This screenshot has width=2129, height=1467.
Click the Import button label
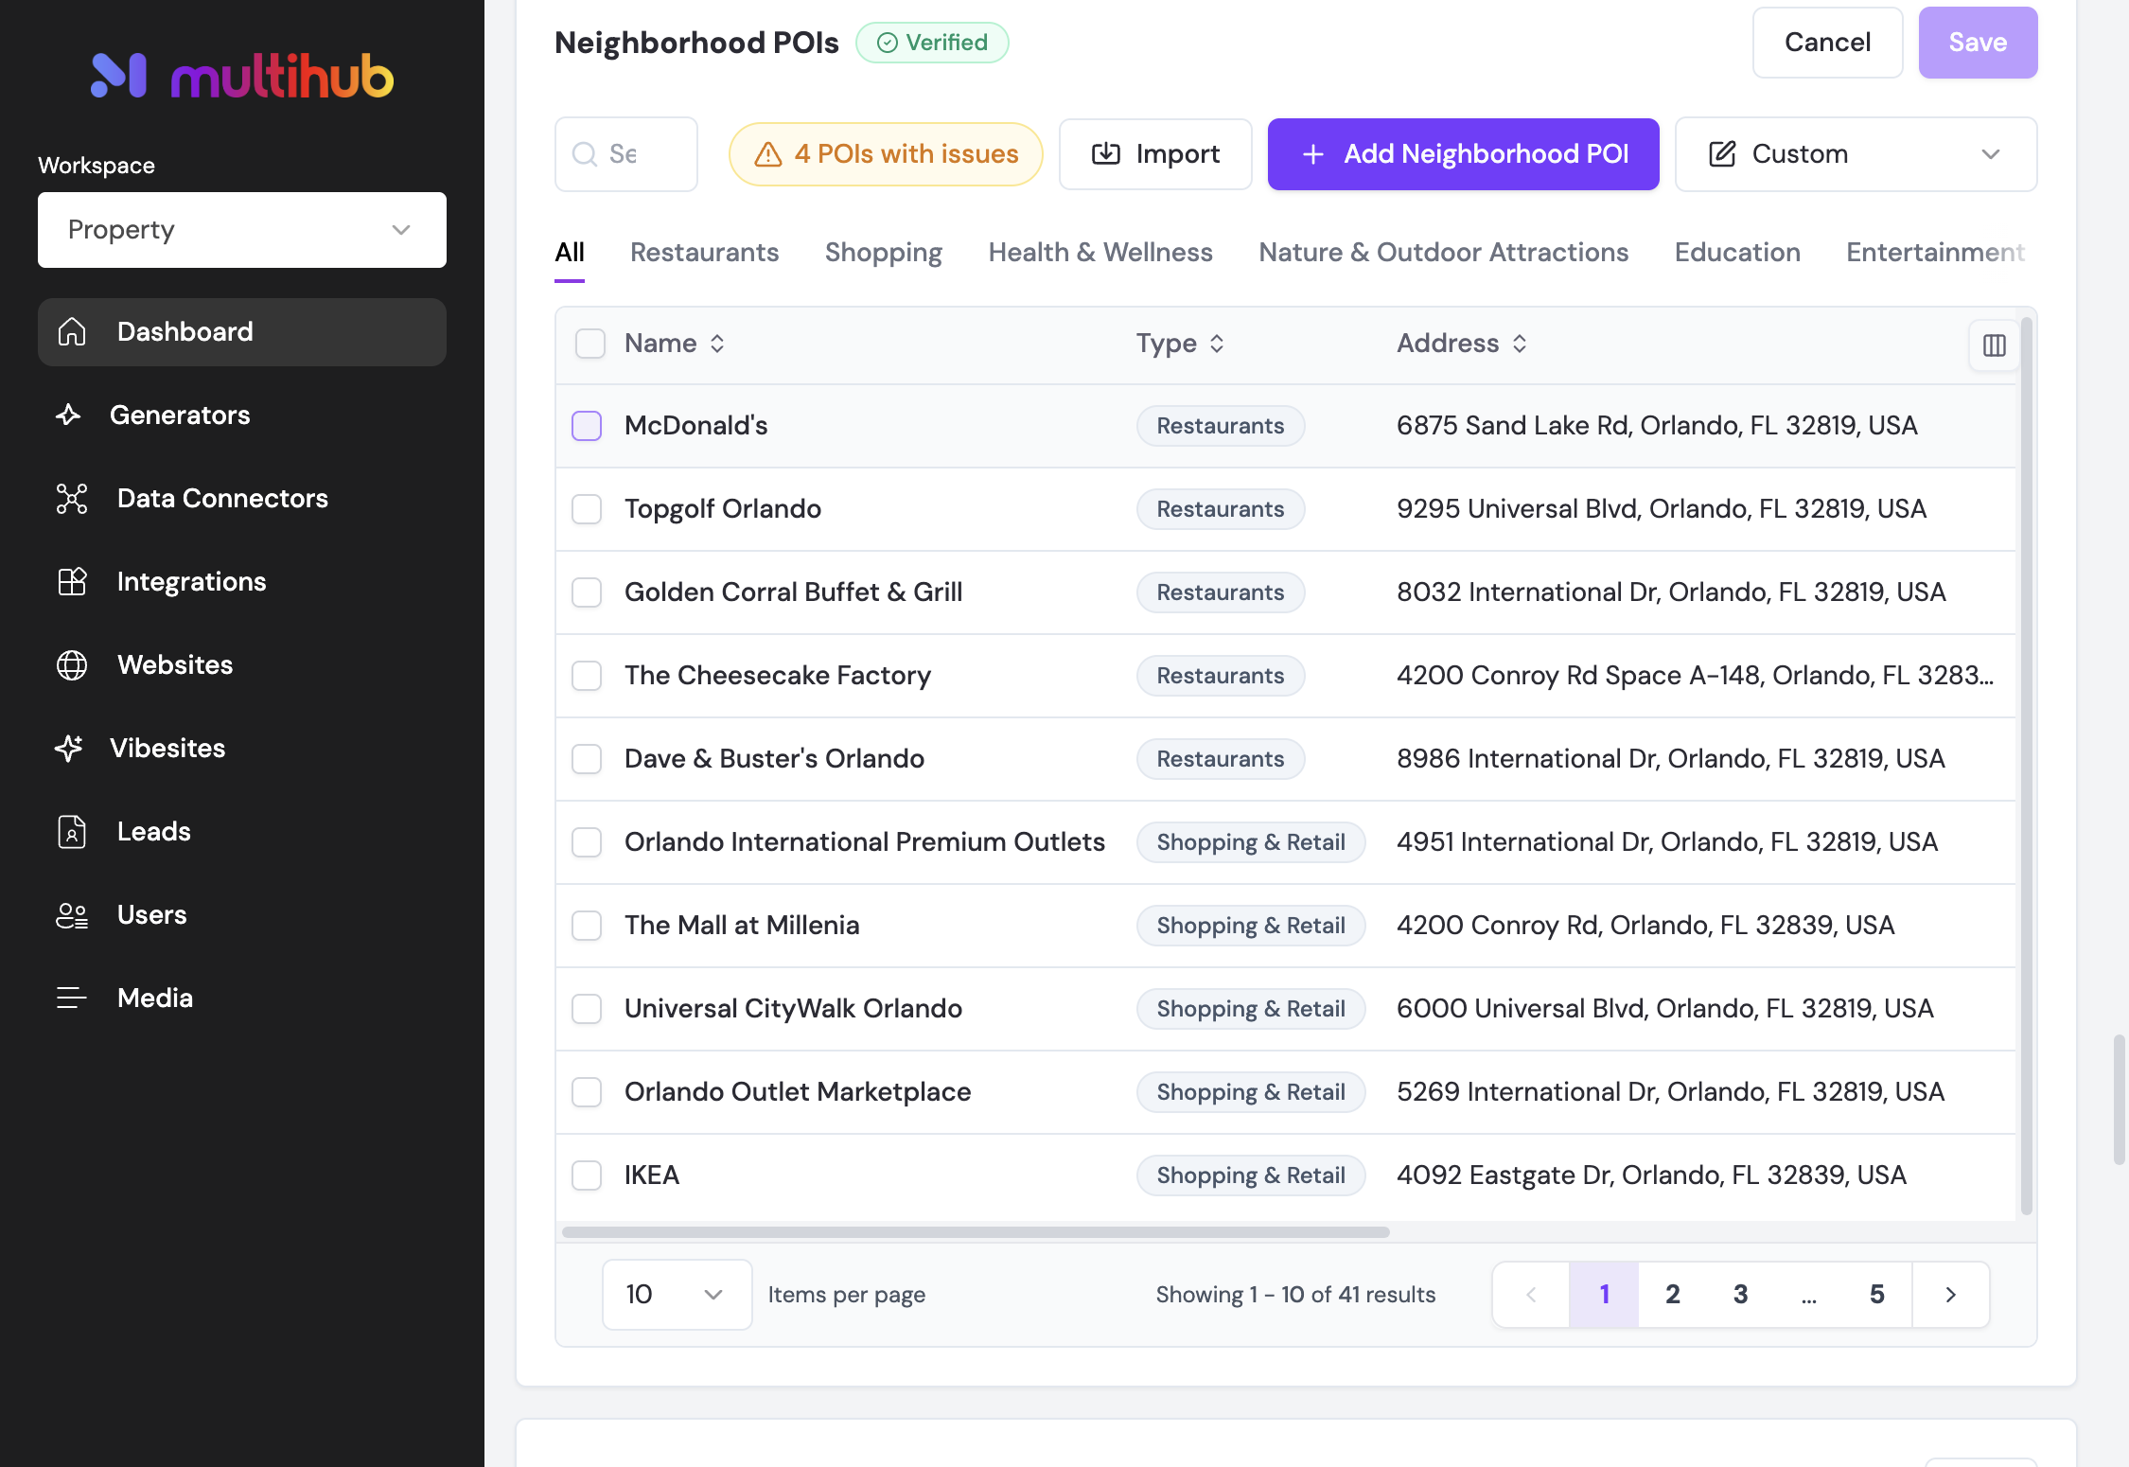click(1177, 154)
